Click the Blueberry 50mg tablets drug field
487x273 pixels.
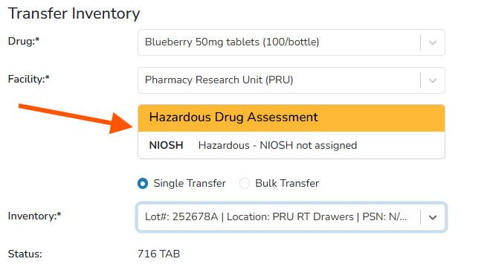coord(291,42)
